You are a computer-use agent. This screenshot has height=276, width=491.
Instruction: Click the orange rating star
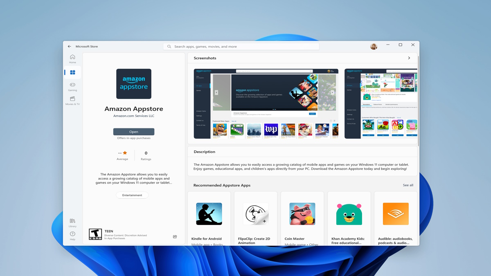click(125, 153)
